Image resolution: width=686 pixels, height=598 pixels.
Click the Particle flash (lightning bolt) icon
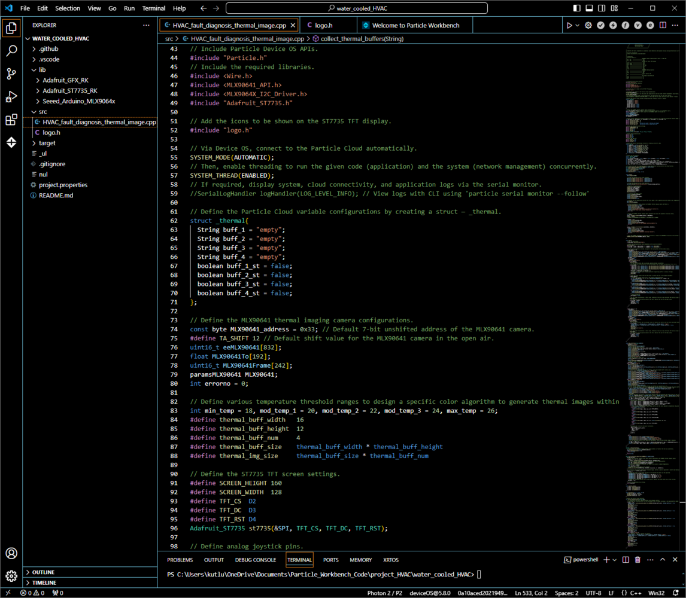tap(613, 25)
